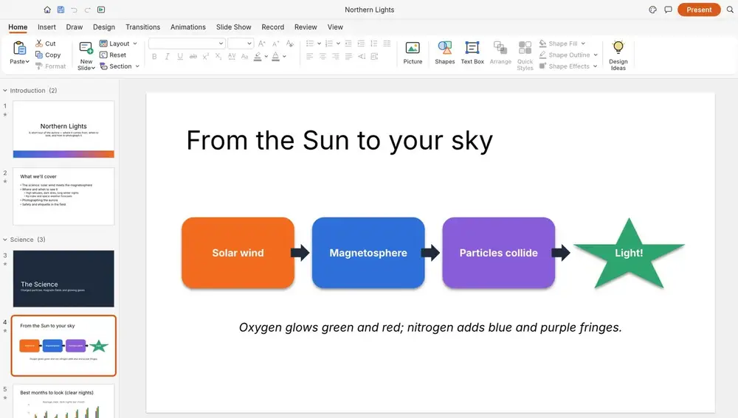The height and width of the screenshot is (418, 738).
Task: Open the font name combo box
Action: [x=187, y=43]
